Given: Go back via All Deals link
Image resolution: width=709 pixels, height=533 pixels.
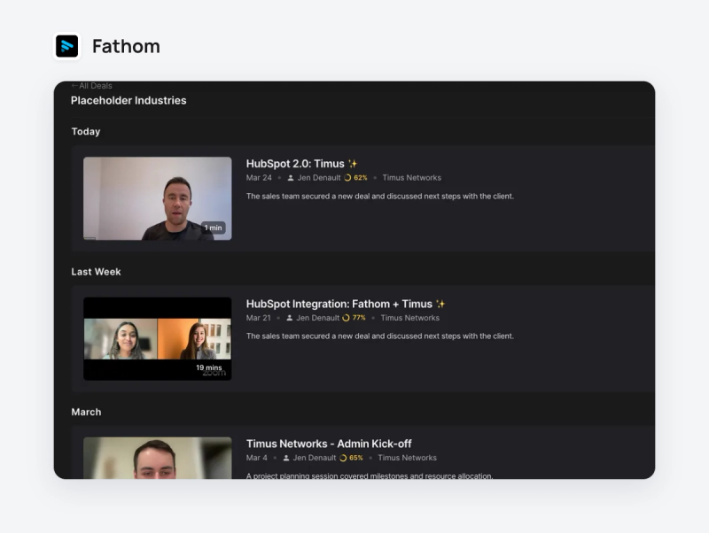Looking at the screenshot, I should click(92, 85).
